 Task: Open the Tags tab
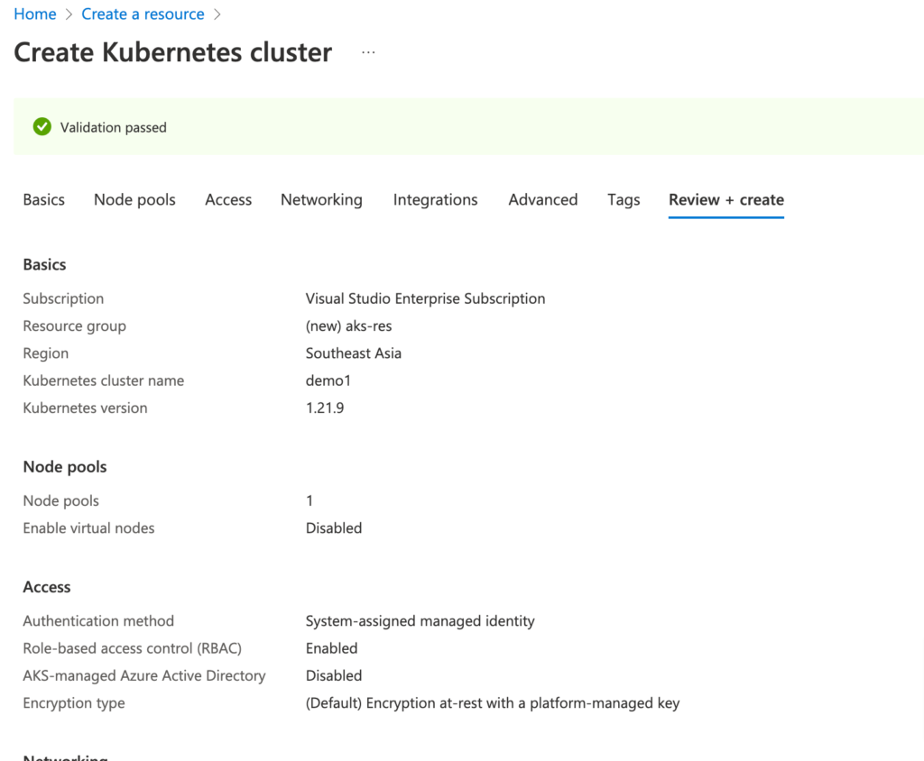[624, 199]
